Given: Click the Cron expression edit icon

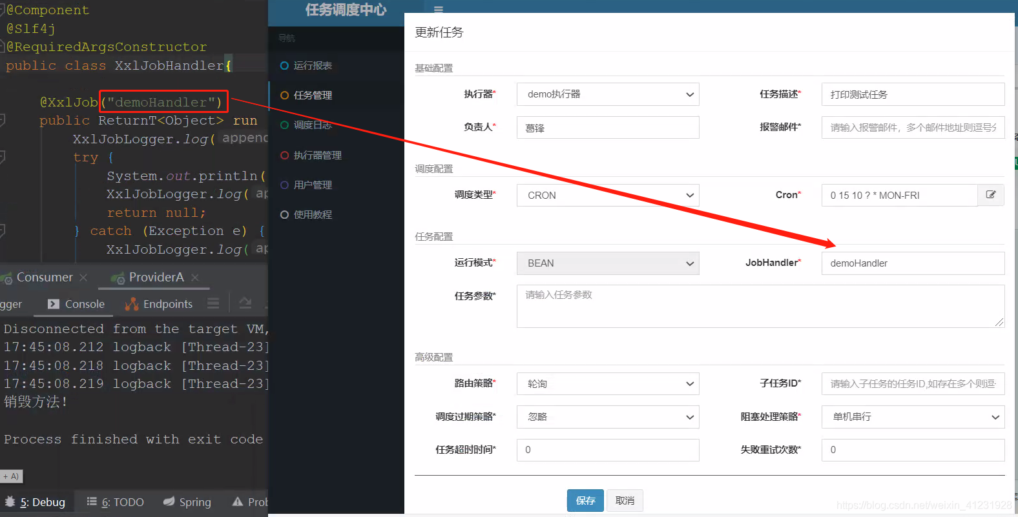Looking at the screenshot, I should pyautogui.click(x=991, y=195).
